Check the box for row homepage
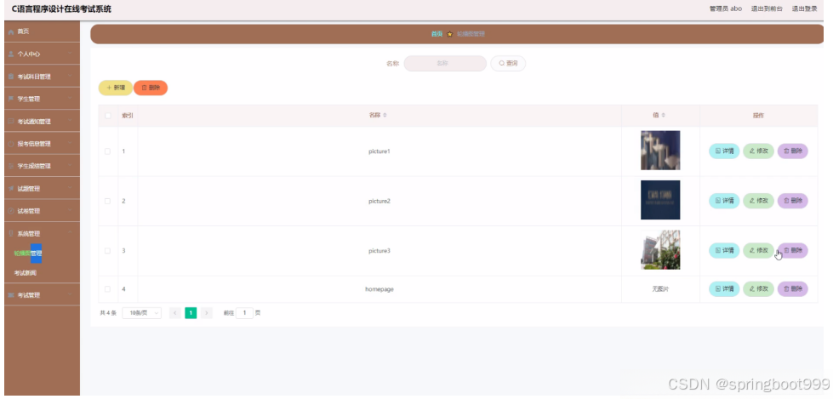Viewport: 833px width, 399px height. click(x=108, y=289)
